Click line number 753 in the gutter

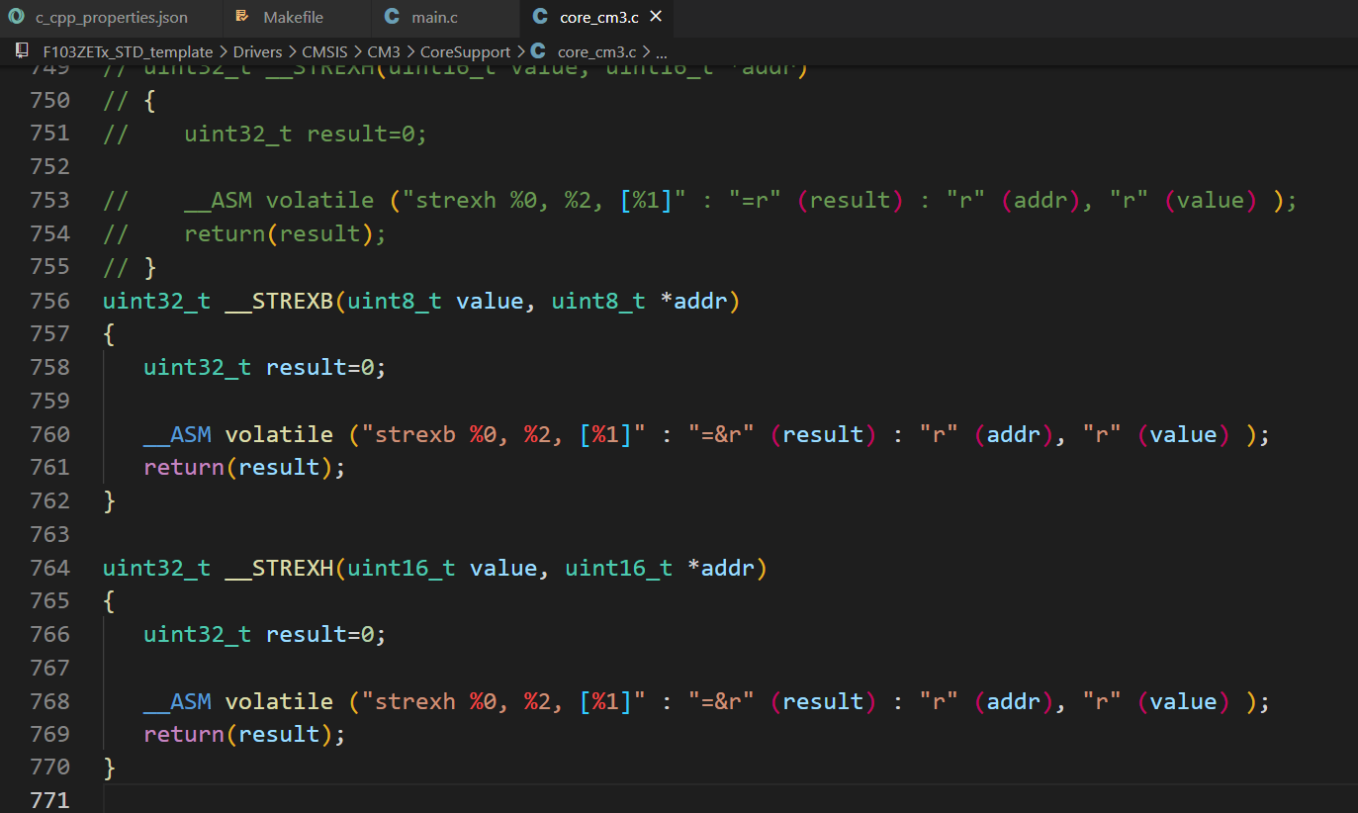pyautogui.click(x=50, y=200)
